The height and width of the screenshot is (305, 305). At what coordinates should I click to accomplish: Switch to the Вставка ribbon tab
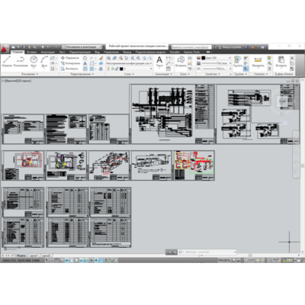point(32,52)
